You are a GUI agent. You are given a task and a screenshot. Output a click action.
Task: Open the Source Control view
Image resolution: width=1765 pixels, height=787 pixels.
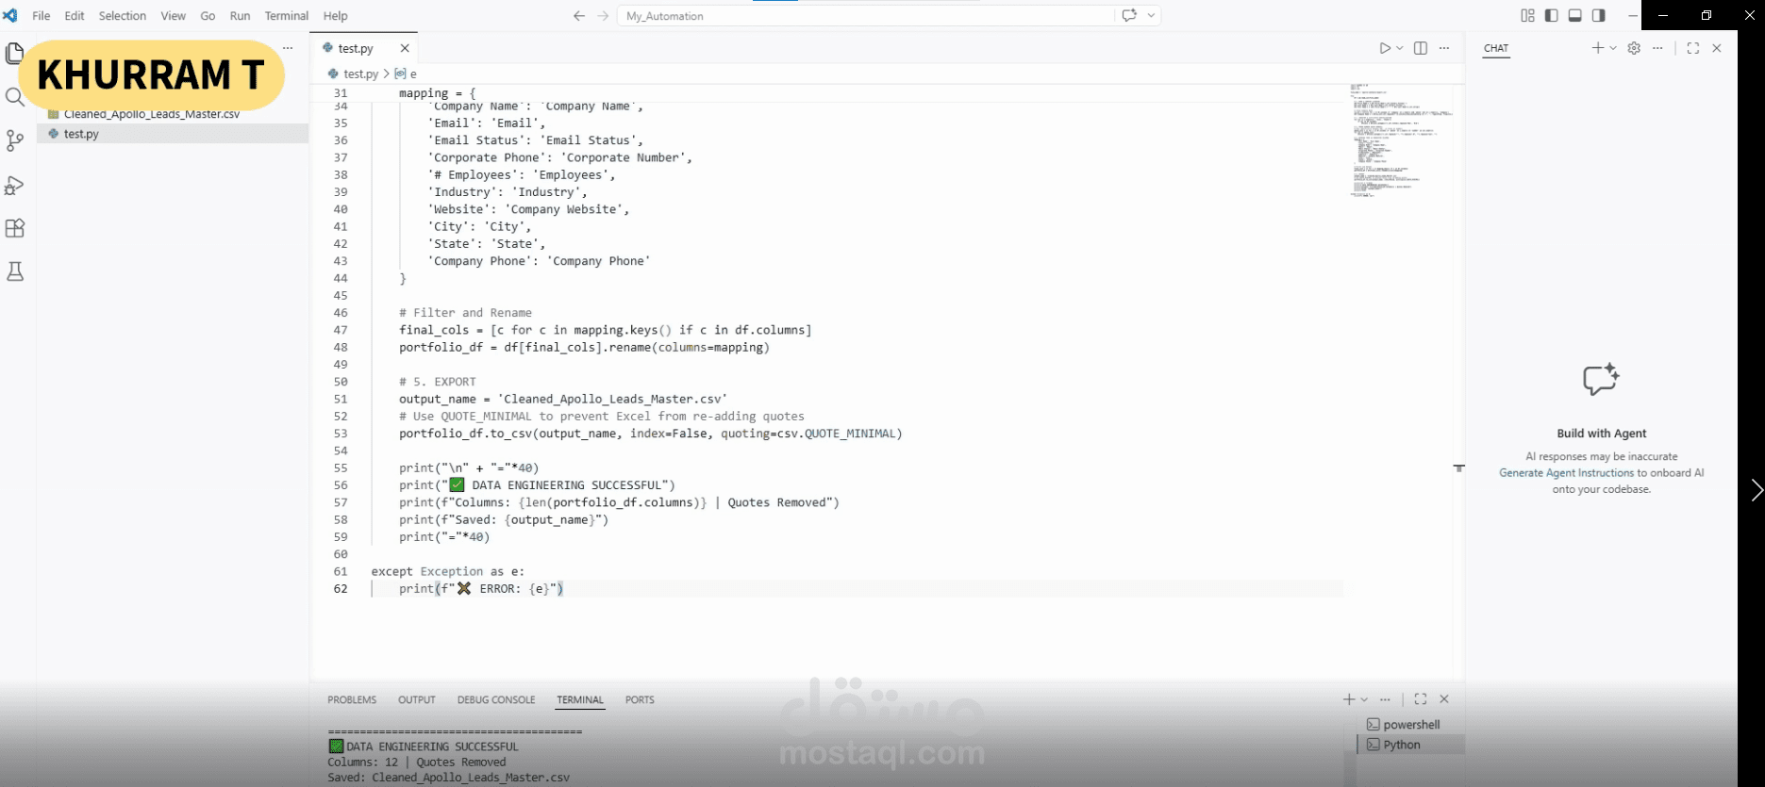14,140
